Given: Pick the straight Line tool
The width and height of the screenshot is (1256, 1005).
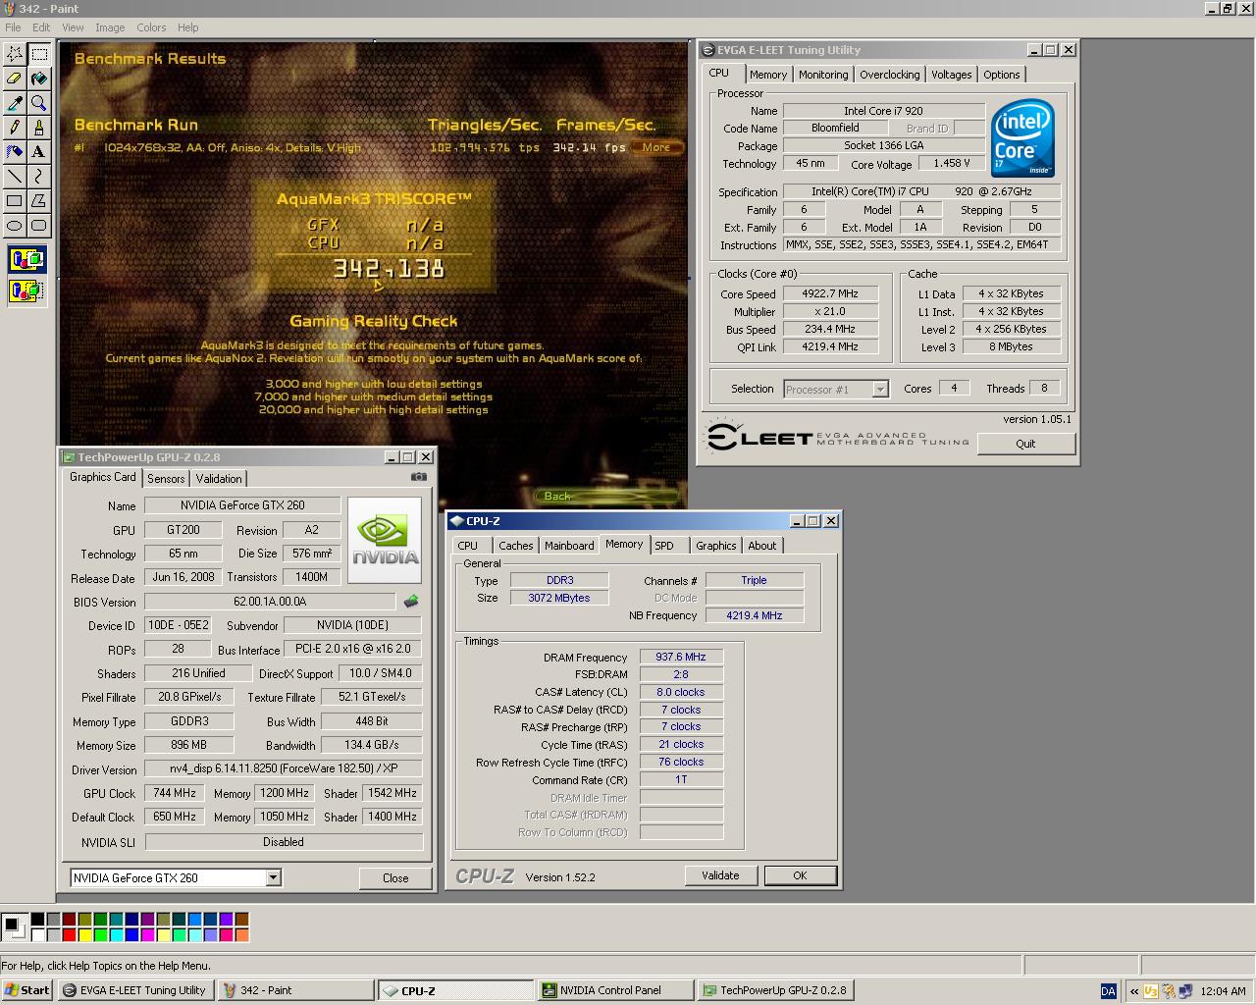Looking at the screenshot, I should click(15, 177).
